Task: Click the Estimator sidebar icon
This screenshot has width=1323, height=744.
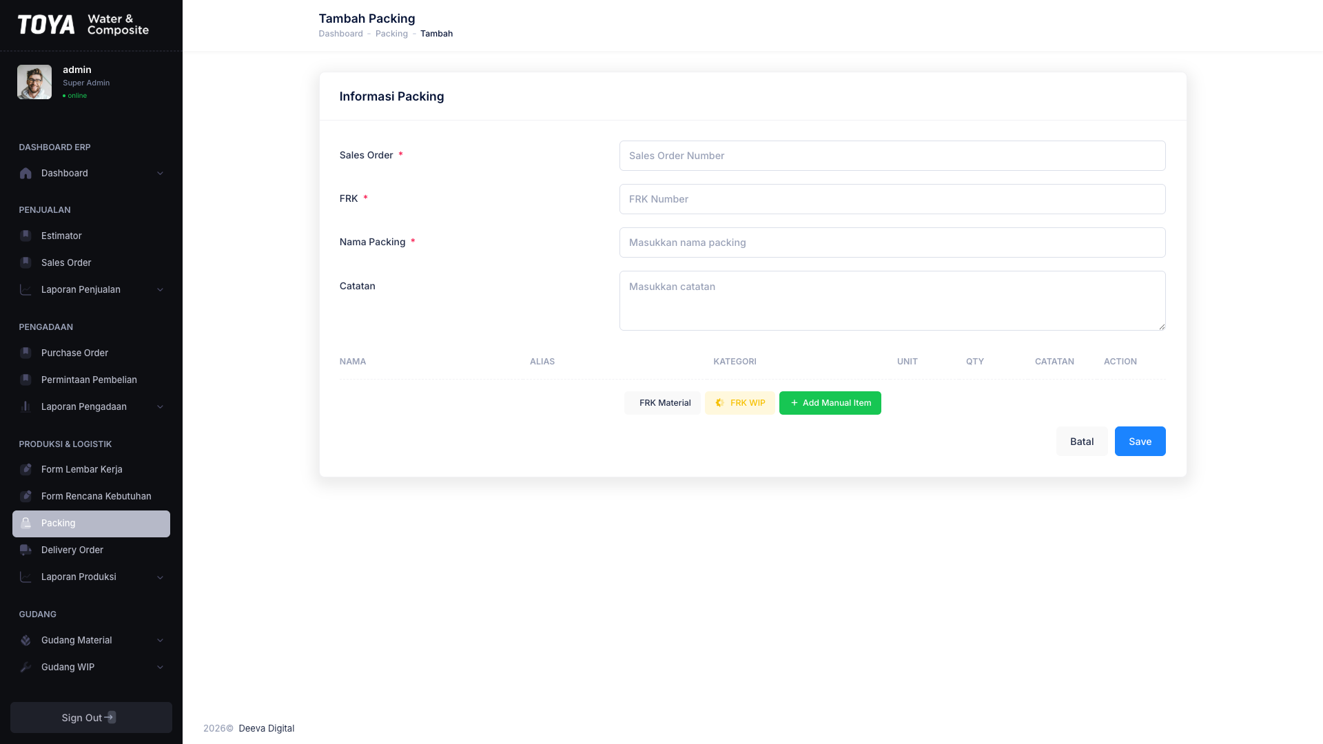Action: (x=25, y=236)
